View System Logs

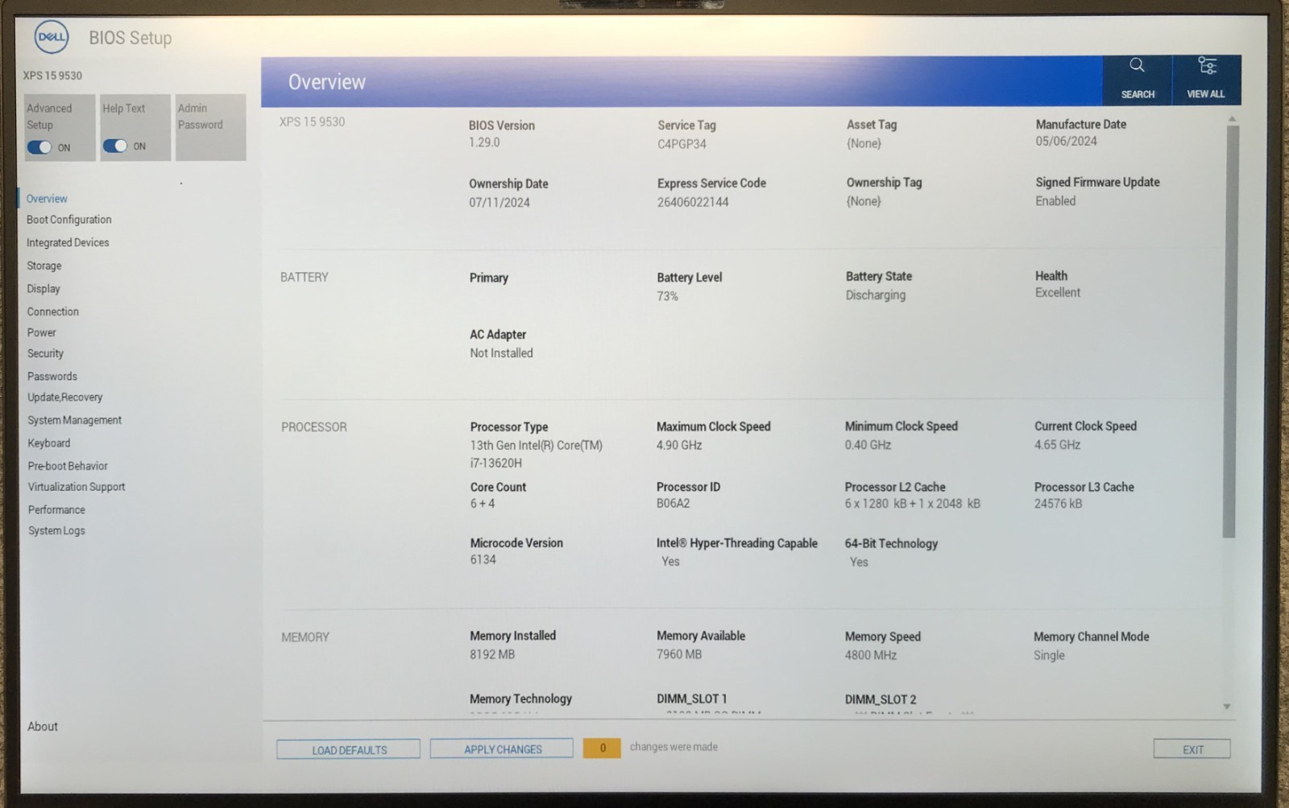click(x=56, y=531)
